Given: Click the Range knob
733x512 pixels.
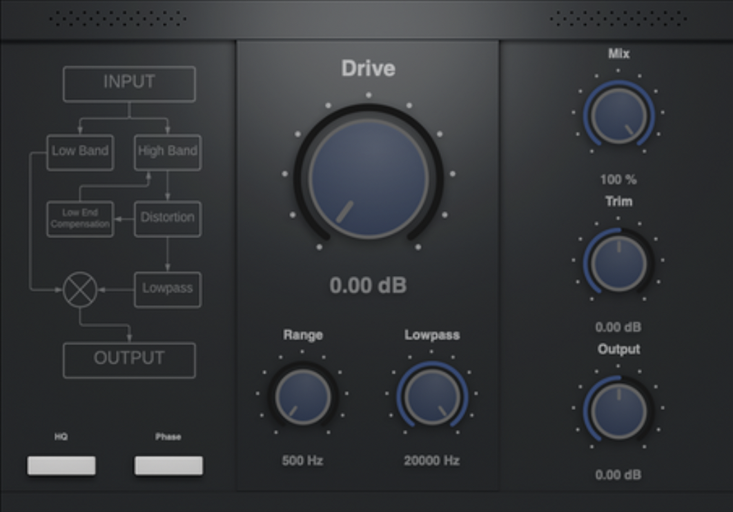Looking at the screenshot, I should point(303,396).
